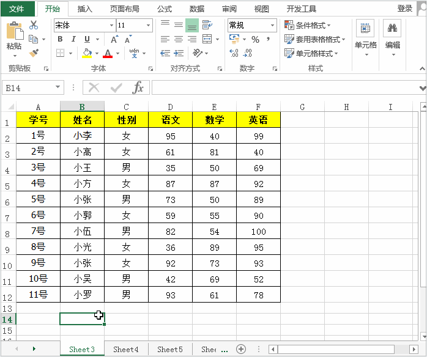Apply percent style format

[255, 40]
